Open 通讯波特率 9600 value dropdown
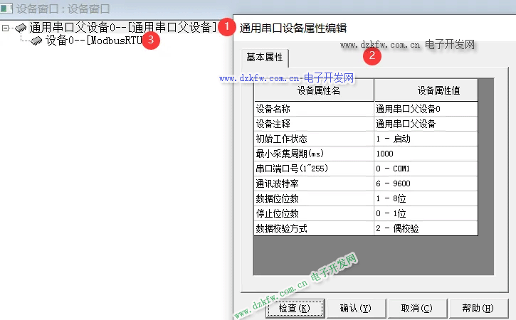 (x=426, y=183)
